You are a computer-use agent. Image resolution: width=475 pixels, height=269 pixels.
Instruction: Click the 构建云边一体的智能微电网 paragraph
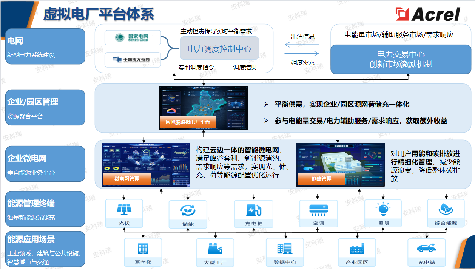[x=243, y=162]
